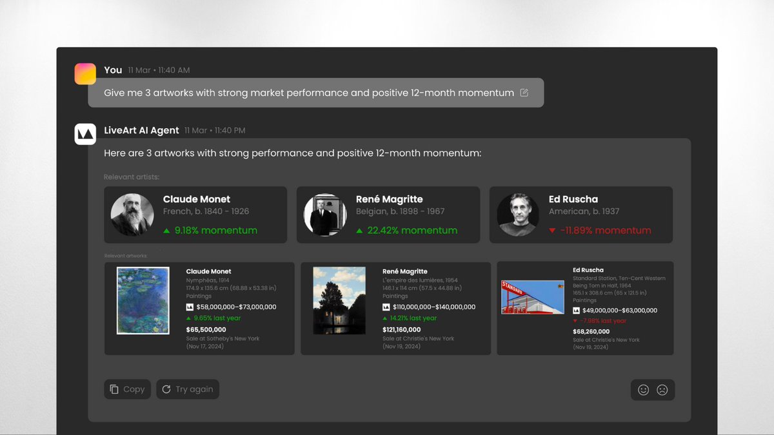
Task: Open the Nymphéas painting thumbnail
Action: pyautogui.click(x=143, y=300)
